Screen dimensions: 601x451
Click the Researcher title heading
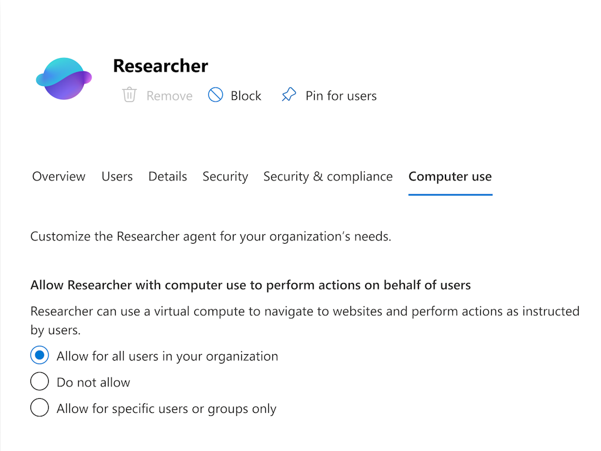(160, 66)
